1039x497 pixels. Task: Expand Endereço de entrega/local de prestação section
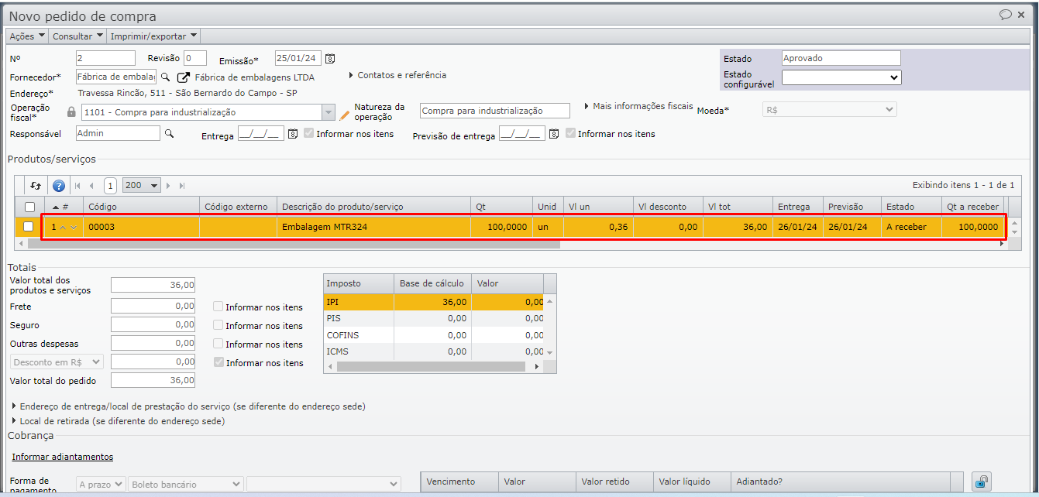tap(188, 406)
